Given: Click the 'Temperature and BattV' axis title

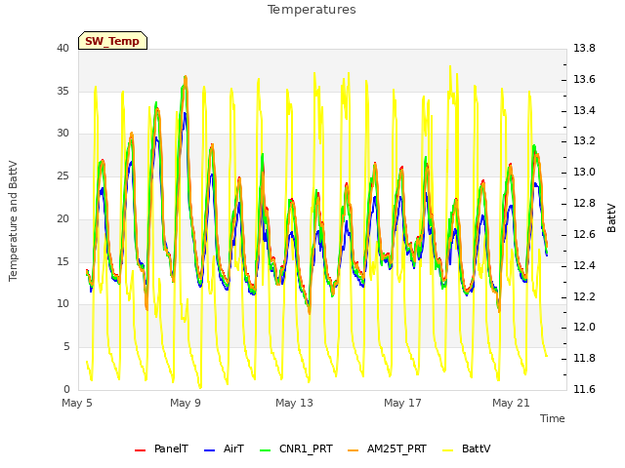Looking at the screenshot, I should click(13, 221).
